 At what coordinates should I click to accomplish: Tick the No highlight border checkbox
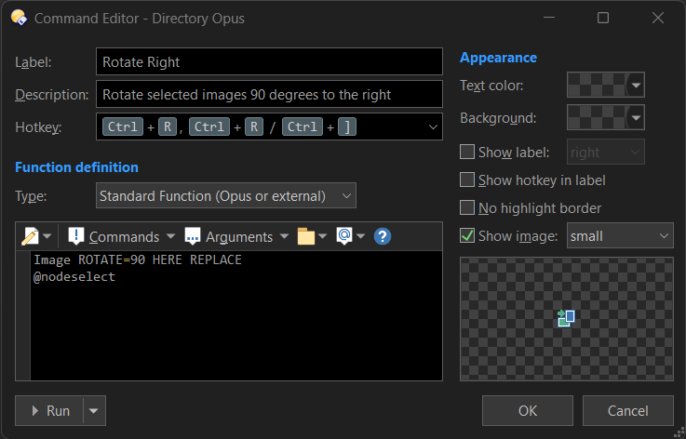coord(467,207)
